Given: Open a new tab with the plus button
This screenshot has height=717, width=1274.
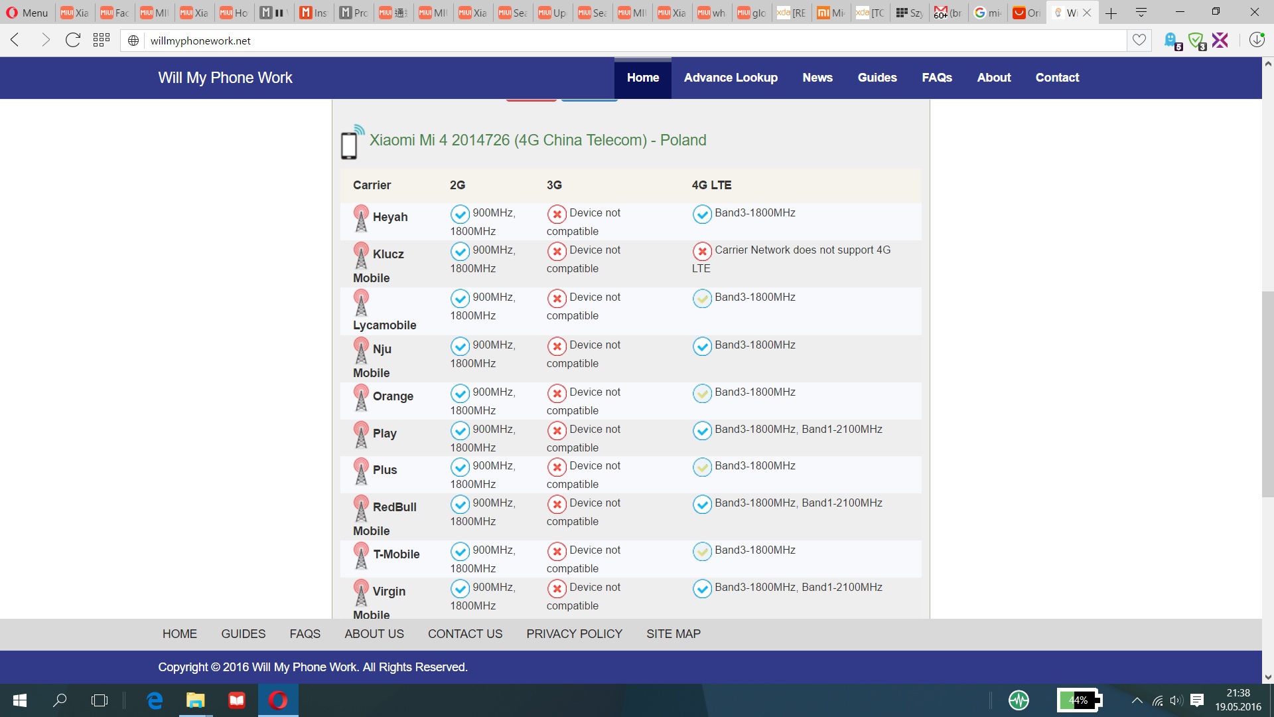Looking at the screenshot, I should (x=1111, y=13).
